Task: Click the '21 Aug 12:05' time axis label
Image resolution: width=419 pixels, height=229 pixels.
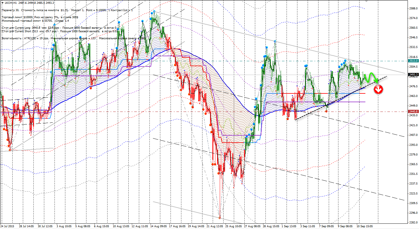Action: tap(215, 226)
